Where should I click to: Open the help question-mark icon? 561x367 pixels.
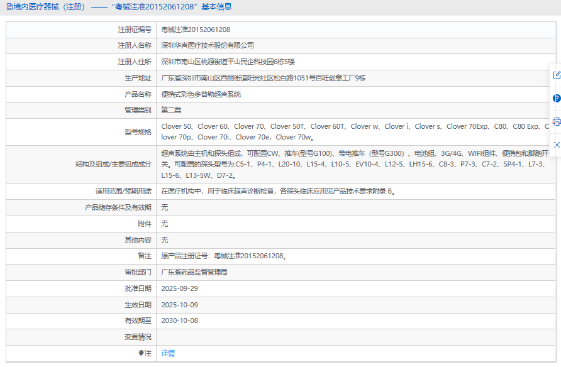[x=557, y=98]
